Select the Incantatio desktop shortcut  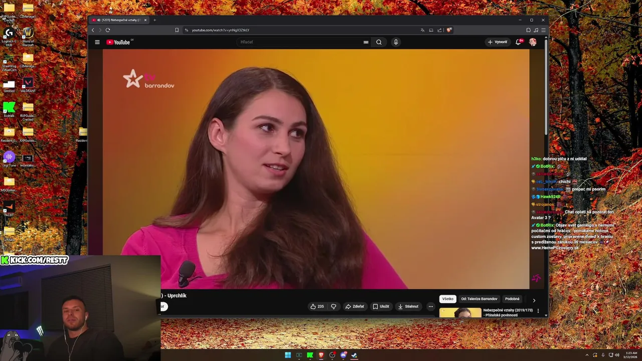pos(28,160)
